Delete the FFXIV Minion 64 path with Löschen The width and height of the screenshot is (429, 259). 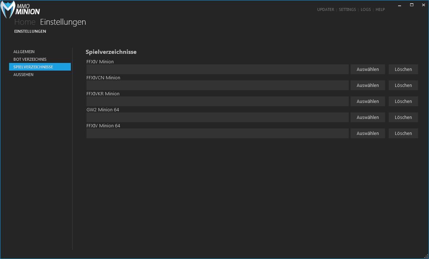click(403, 134)
